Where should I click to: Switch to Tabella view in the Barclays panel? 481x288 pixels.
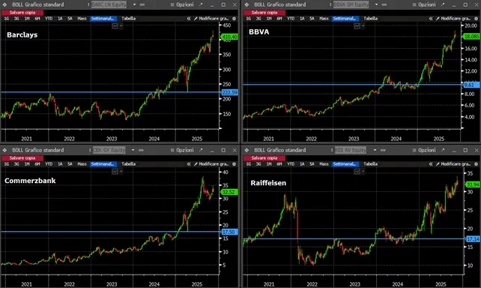pos(129,19)
